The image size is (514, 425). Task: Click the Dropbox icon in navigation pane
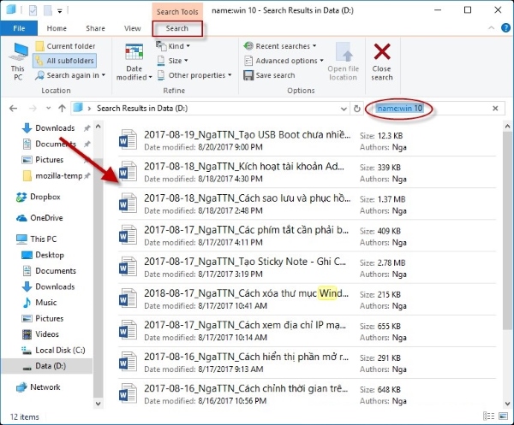pos(23,197)
